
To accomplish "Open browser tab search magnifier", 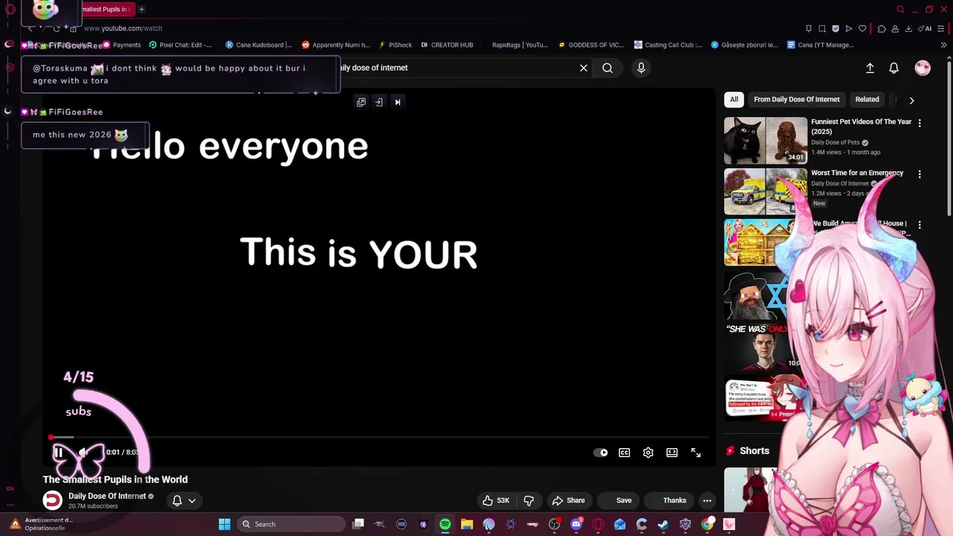I will click(900, 9).
